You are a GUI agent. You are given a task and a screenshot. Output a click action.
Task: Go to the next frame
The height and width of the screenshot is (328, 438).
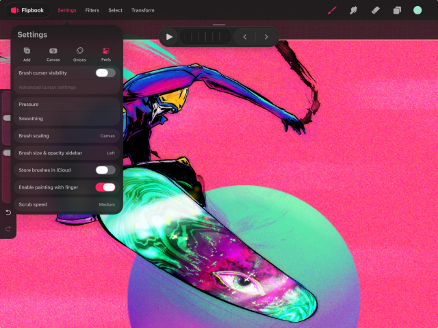(x=266, y=37)
